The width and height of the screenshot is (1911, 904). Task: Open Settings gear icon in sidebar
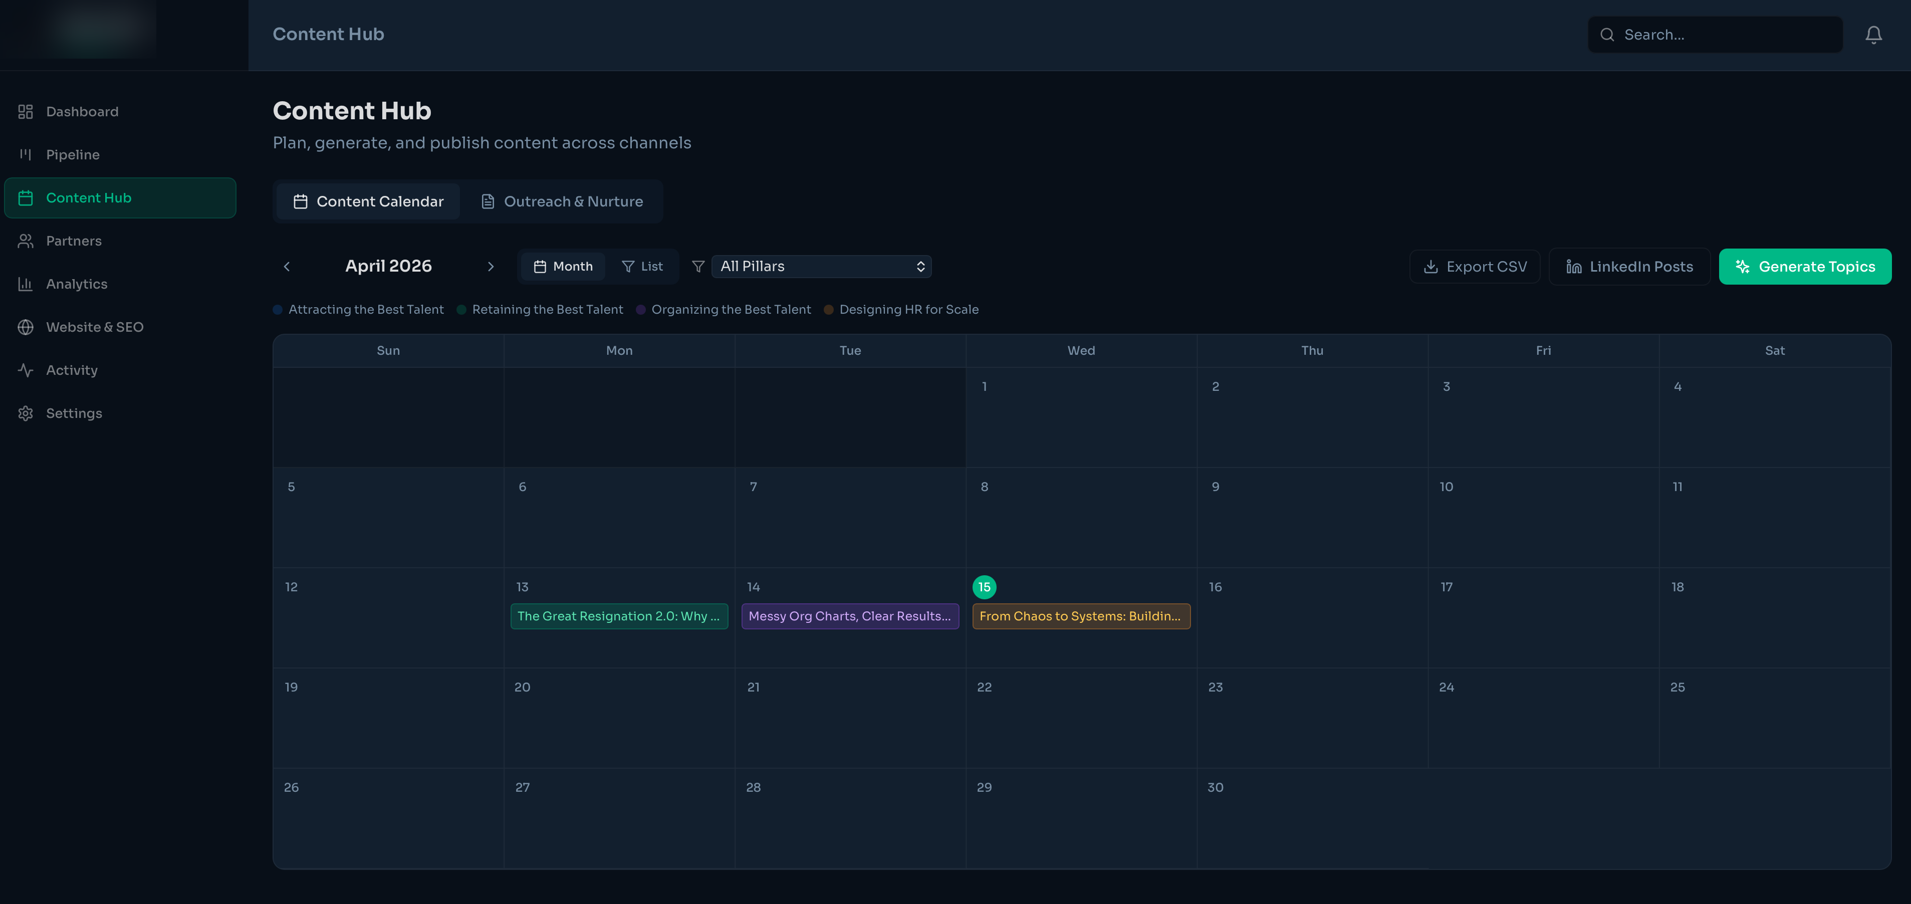click(26, 413)
